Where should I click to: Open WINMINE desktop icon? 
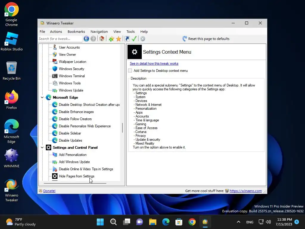[x=12, y=158]
